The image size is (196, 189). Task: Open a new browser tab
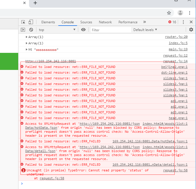click(x=35, y=3)
